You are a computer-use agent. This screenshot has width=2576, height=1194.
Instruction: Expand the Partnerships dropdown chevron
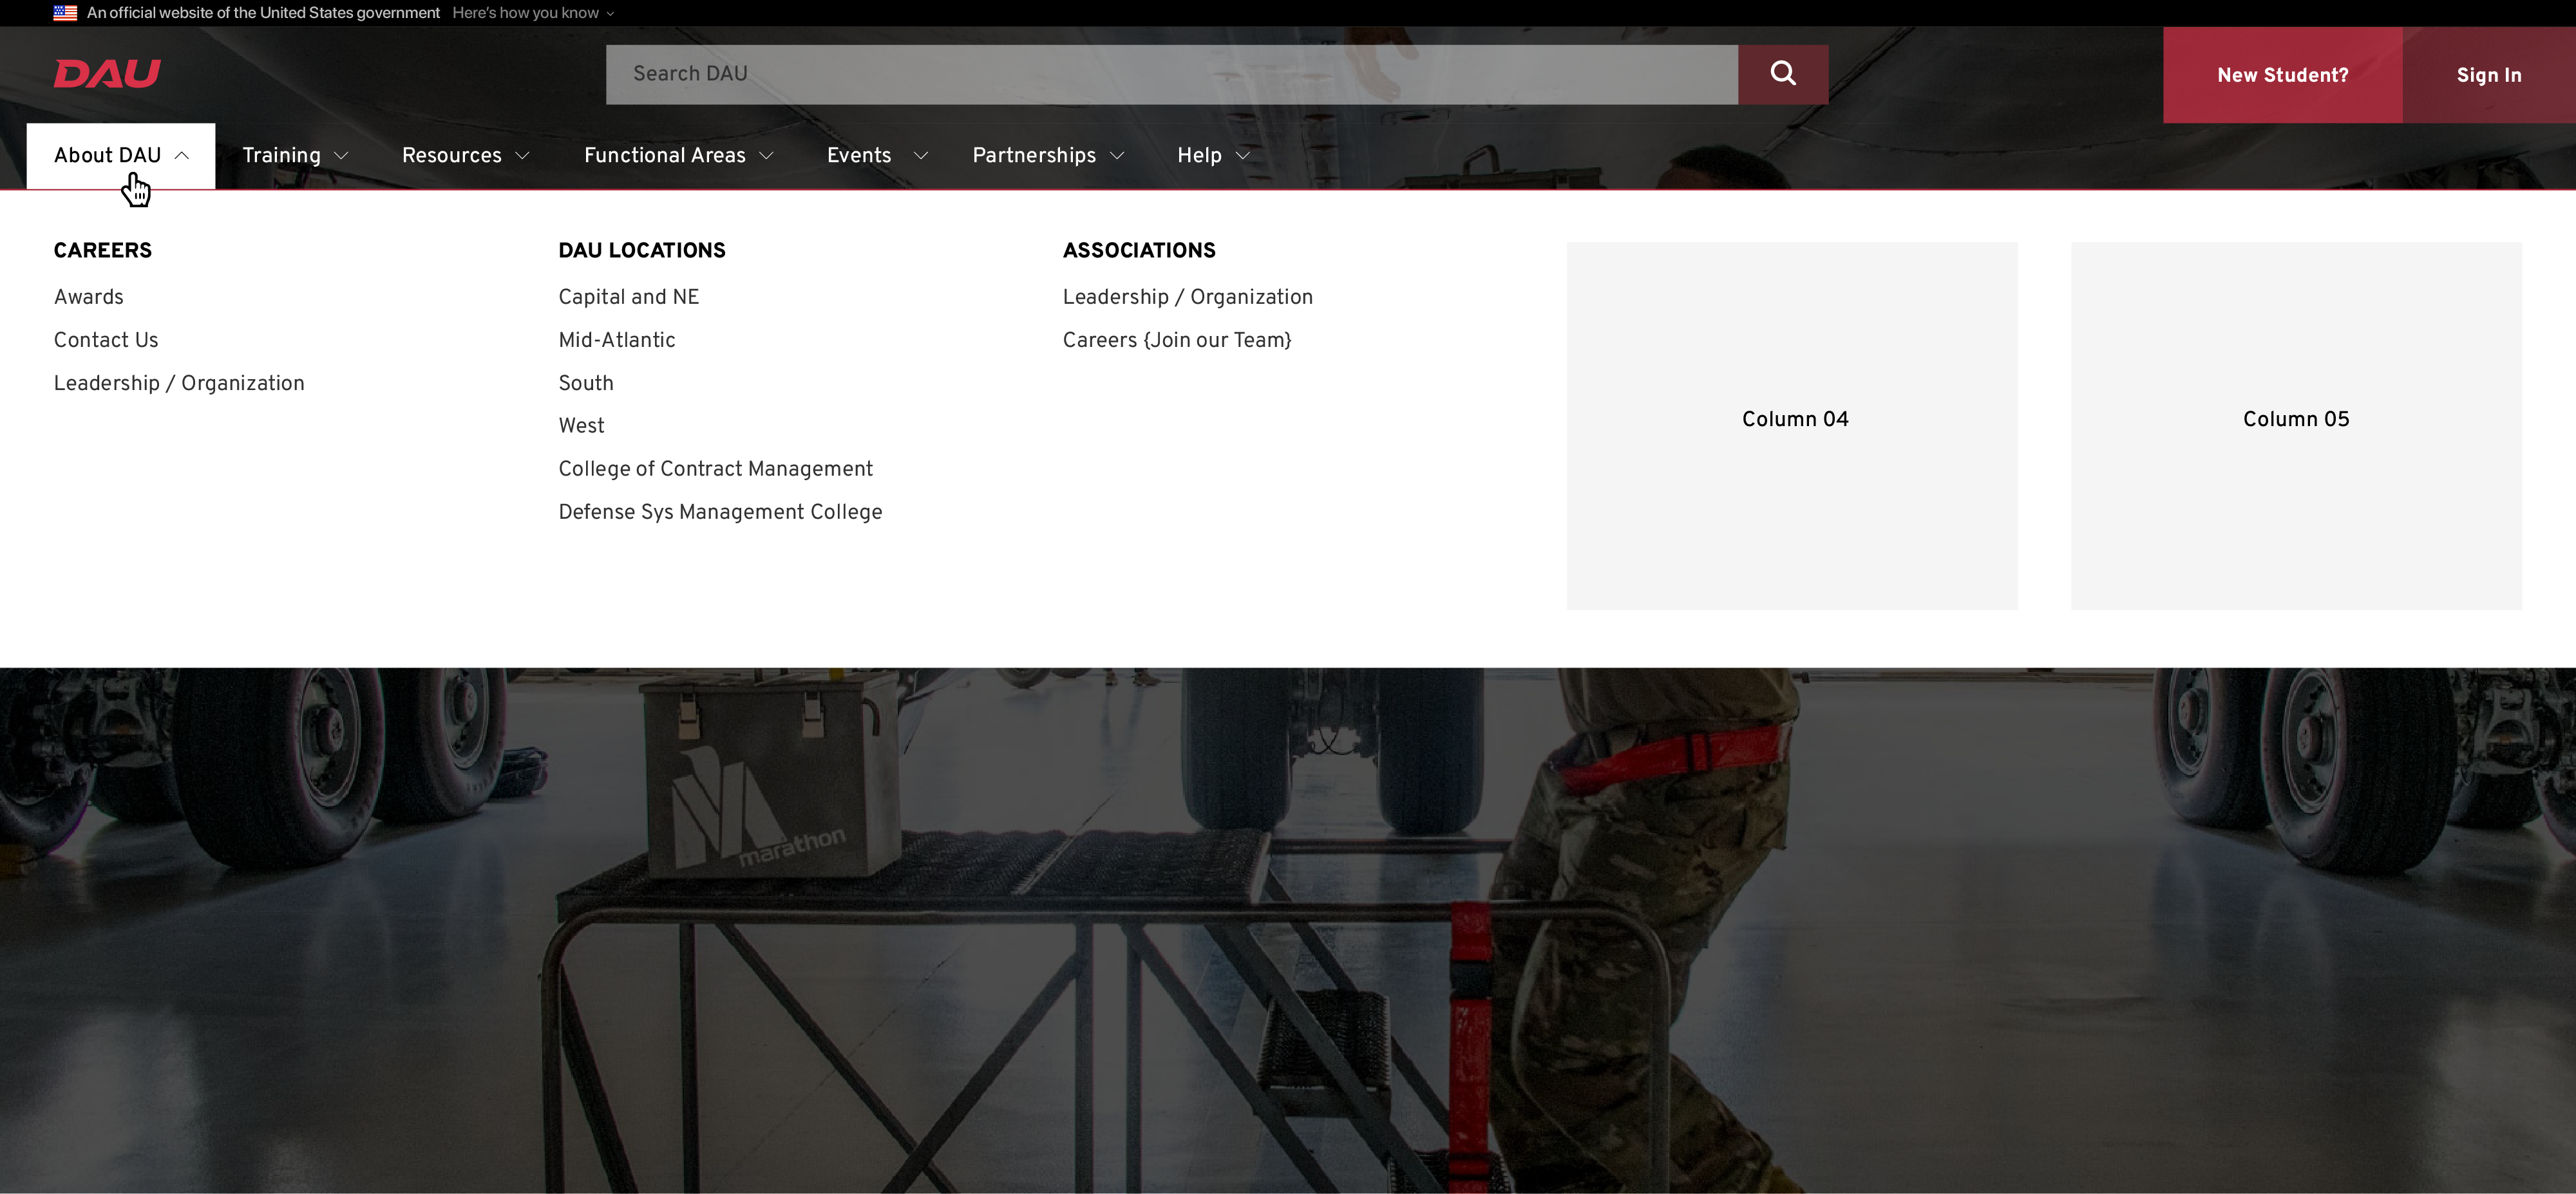pyautogui.click(x=1118, y=156)
